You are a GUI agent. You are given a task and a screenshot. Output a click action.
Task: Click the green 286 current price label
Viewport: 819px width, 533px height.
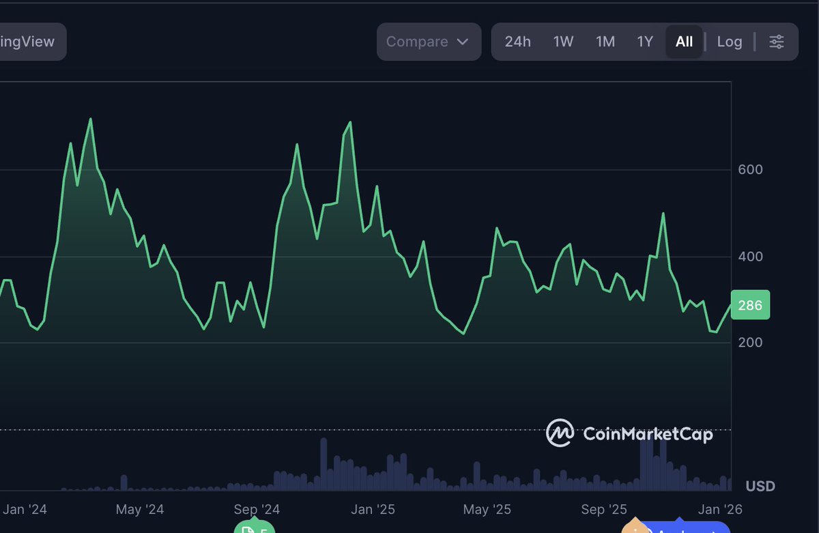750,305
